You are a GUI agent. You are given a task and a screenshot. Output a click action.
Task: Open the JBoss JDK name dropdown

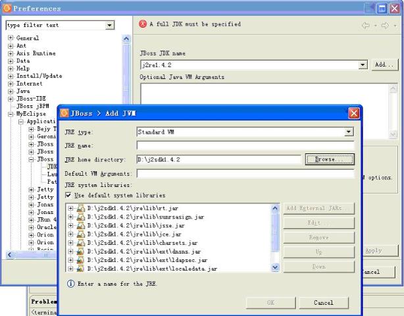click(x=363, y=65)
